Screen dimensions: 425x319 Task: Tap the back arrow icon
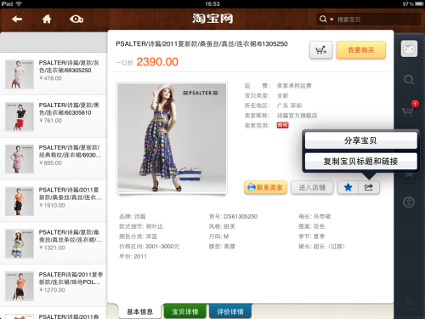tap(17, 19)
